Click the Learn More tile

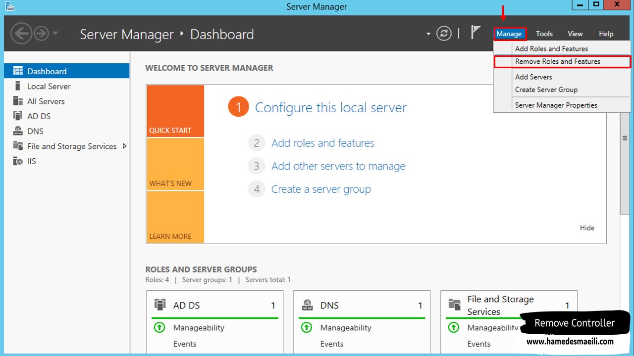tap(175, 217)
